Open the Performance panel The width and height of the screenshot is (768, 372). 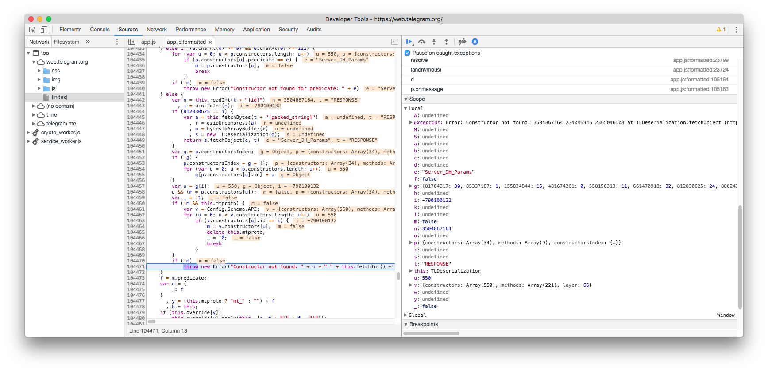191,30
